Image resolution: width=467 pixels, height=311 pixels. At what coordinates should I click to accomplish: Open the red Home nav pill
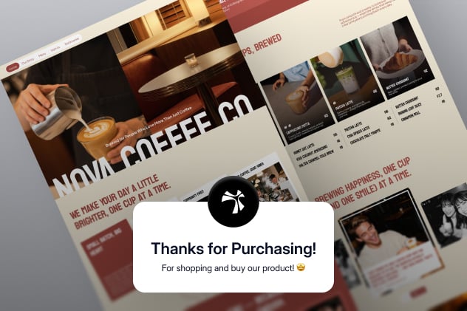[x=13, y=68]
